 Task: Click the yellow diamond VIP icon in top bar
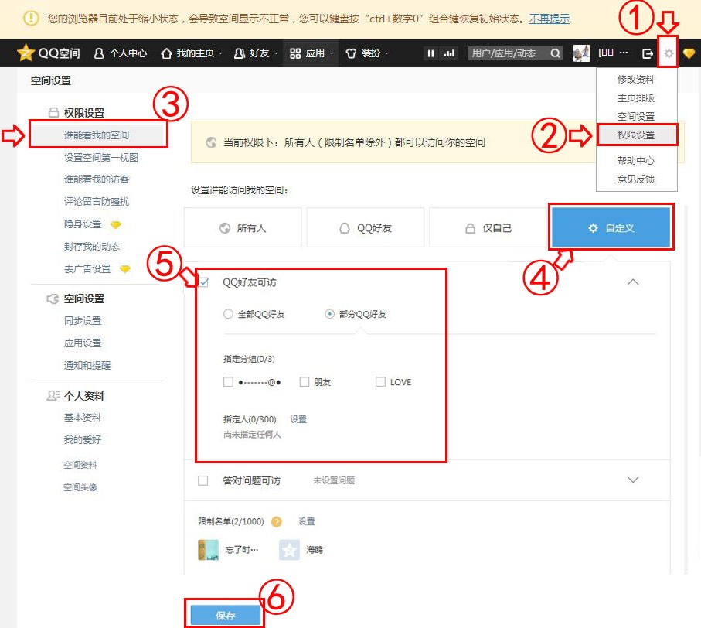(689, 54)
